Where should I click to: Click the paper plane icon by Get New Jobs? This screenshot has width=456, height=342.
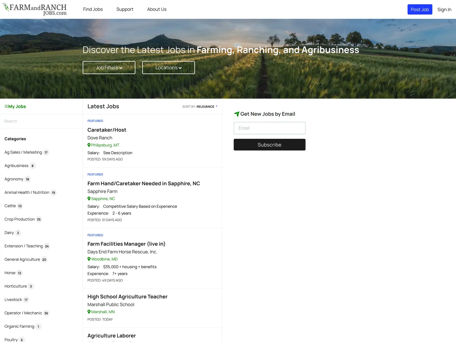(237, 114)
